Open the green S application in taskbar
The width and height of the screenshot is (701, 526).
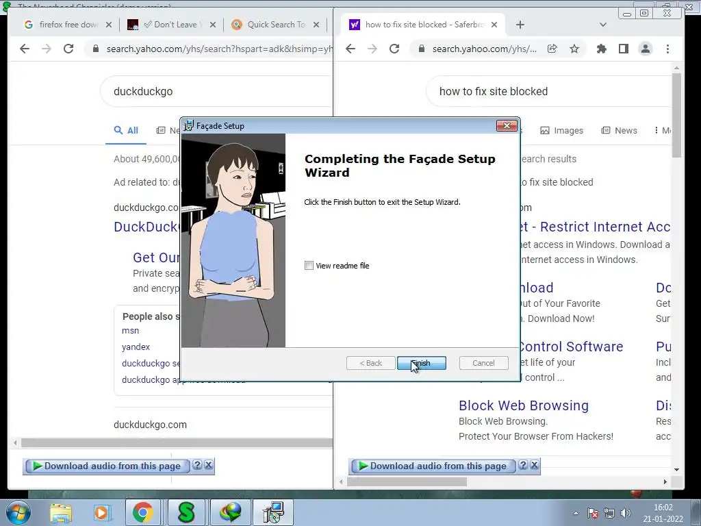(x=186, y=512)
